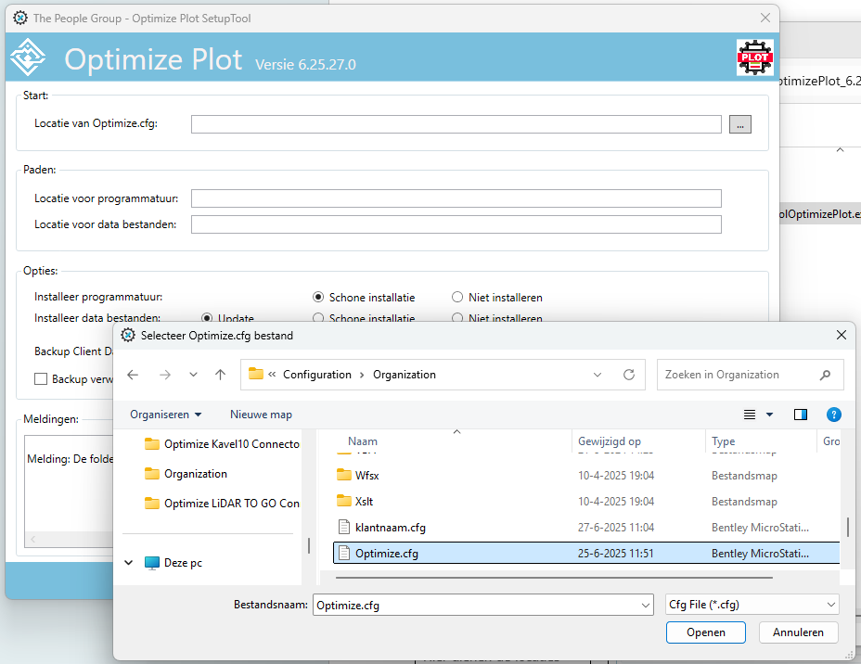Viewport: 861px width, 664px height.
Task: Tick the Backup checkbox
Action: point(41,379)
